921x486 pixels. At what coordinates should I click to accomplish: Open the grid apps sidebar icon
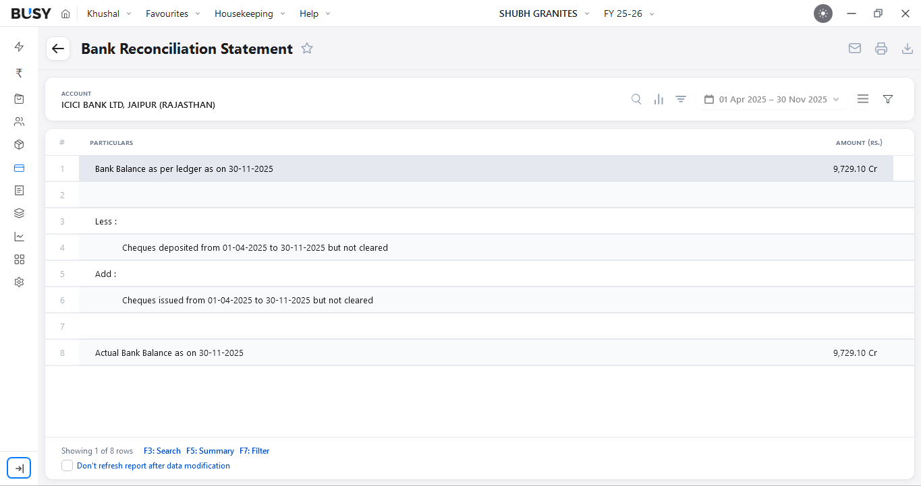coord(19,260)
